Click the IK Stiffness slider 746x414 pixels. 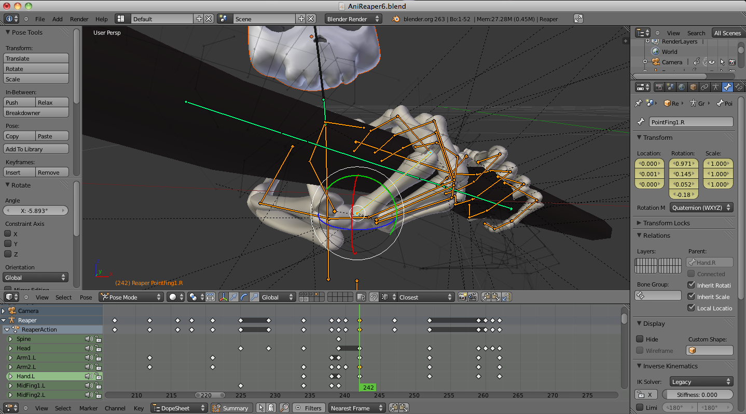tap(697, 395)
